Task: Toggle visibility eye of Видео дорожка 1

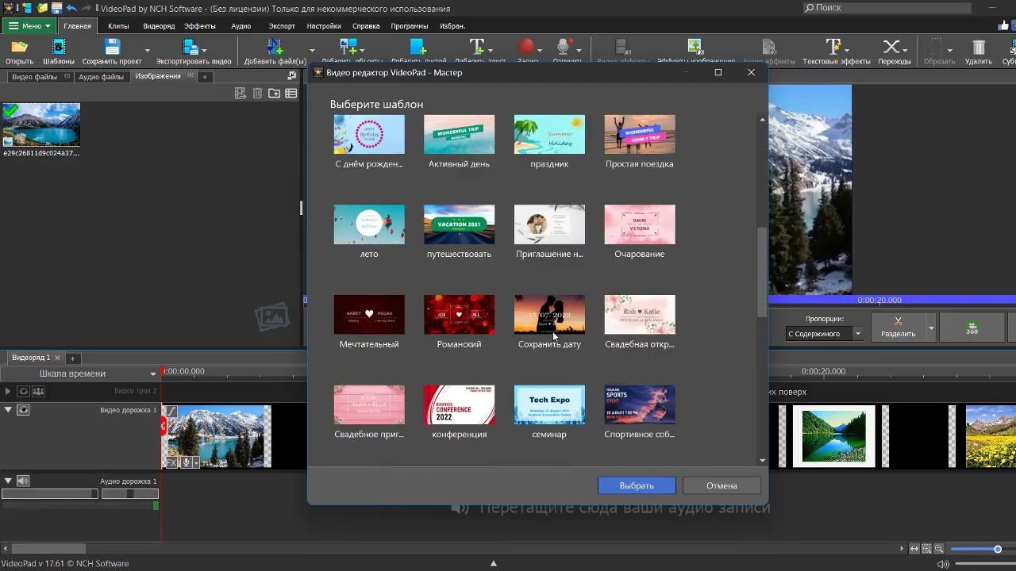Action: 24,410
